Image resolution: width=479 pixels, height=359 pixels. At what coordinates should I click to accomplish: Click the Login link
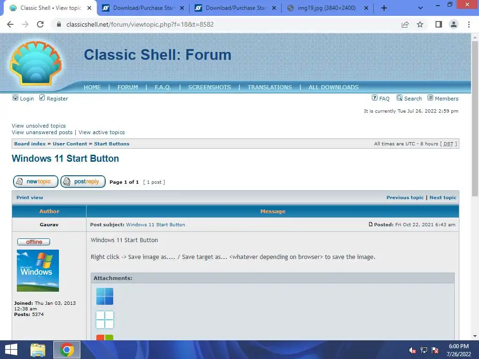coord(27,99)
